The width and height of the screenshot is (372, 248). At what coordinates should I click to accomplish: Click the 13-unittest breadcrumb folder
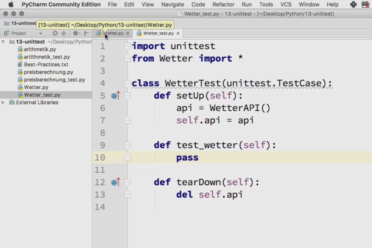click(20, 24)
